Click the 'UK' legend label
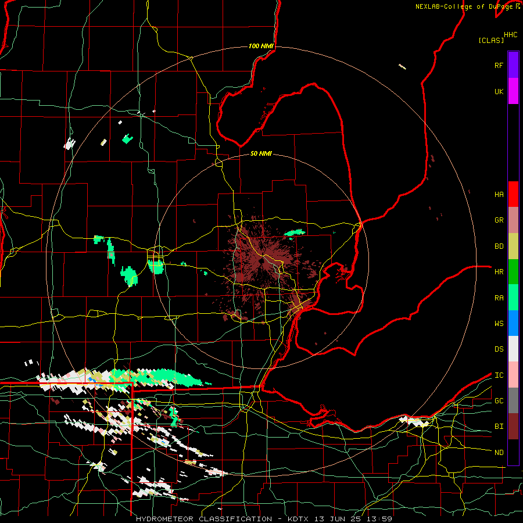The image size is (523, 523). tap(499, 92)
